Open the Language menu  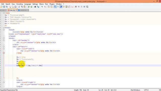point(27,4)
